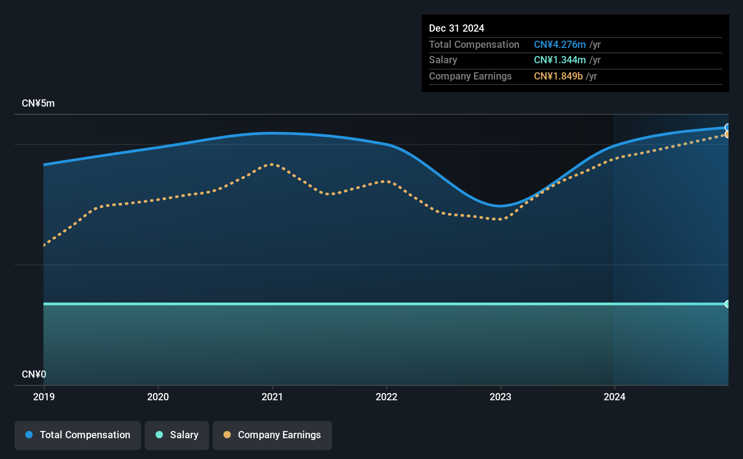Click the CN¥4.276m total compensation value

tap(560, 44)
